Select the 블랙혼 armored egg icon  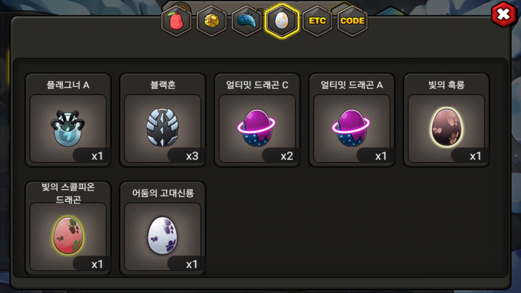tap(162, 127)
